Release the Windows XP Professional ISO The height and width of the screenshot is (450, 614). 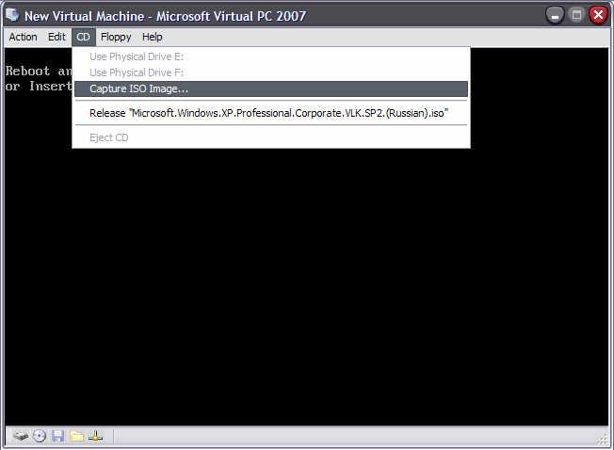tap(271, 113)
